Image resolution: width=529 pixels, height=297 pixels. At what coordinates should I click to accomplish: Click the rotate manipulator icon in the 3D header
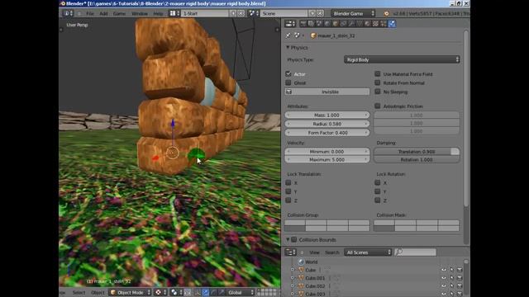(x=213, y=292)
